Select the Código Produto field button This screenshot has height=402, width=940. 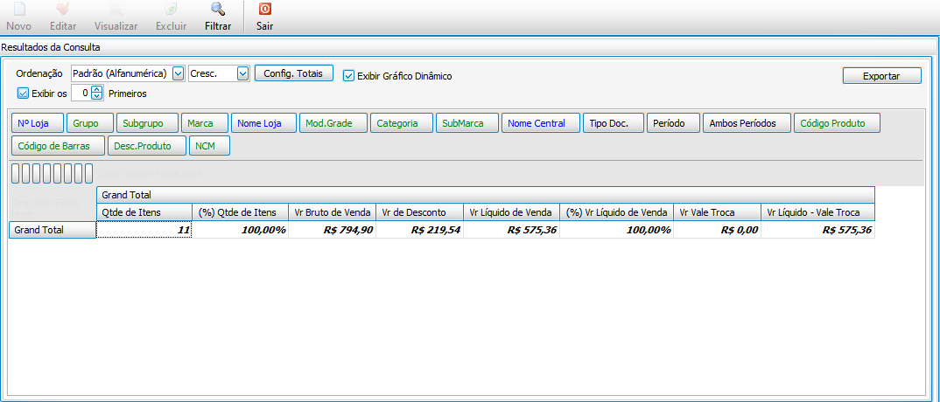(x=837, y=123)
